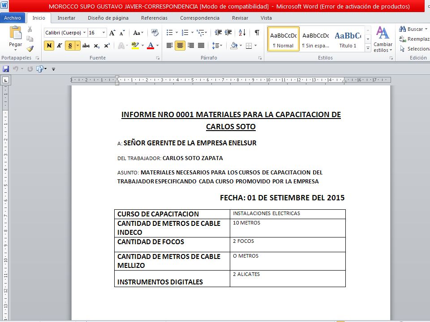
Task: Open the bullets list dropdown
Action: pos(176,33)
